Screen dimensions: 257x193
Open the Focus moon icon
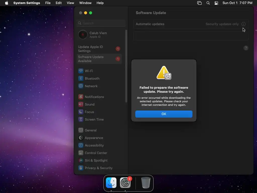pyautogui.click(x=81, y=112)
